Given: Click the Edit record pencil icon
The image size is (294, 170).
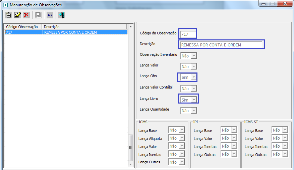Looking at the screenshot, I should [x=17, y=15].
